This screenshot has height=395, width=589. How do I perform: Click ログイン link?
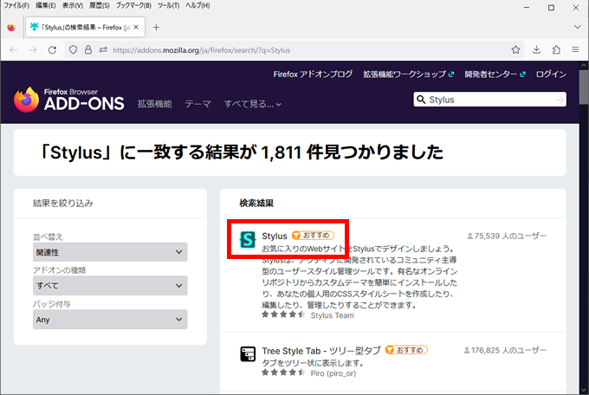point(551,74)
